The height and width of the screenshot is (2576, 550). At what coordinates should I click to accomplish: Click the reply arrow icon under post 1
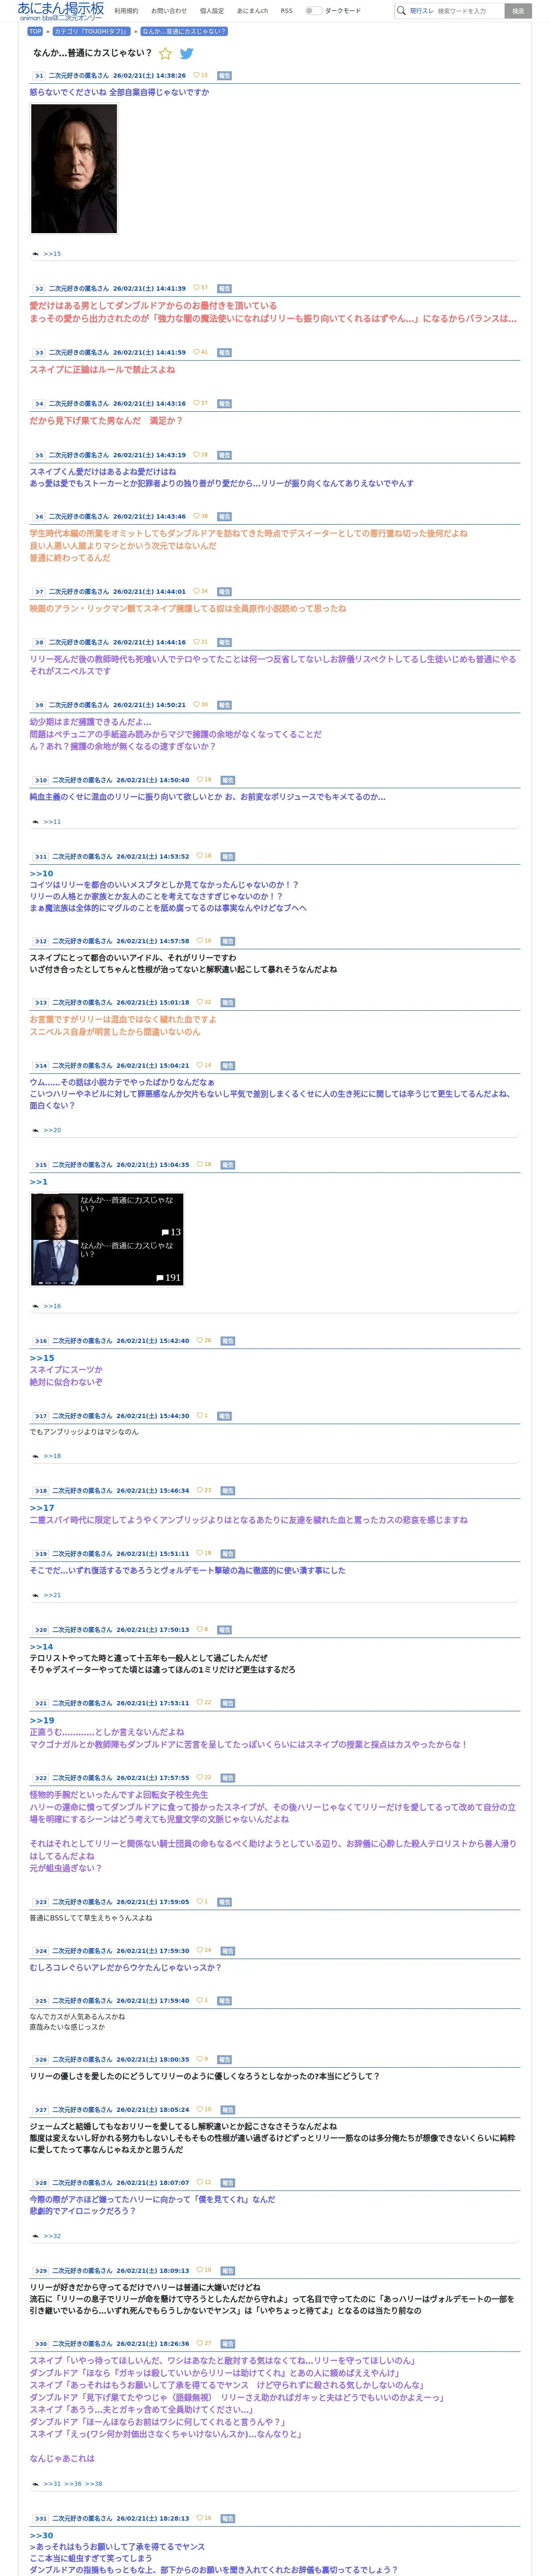click(x=36, y=254)
